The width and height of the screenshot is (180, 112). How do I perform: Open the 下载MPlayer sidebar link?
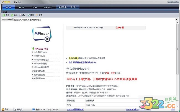point(39,56)
